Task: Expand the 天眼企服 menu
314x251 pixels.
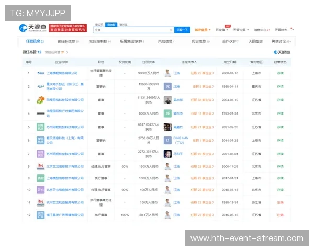Action: click(x=241, y=30)
